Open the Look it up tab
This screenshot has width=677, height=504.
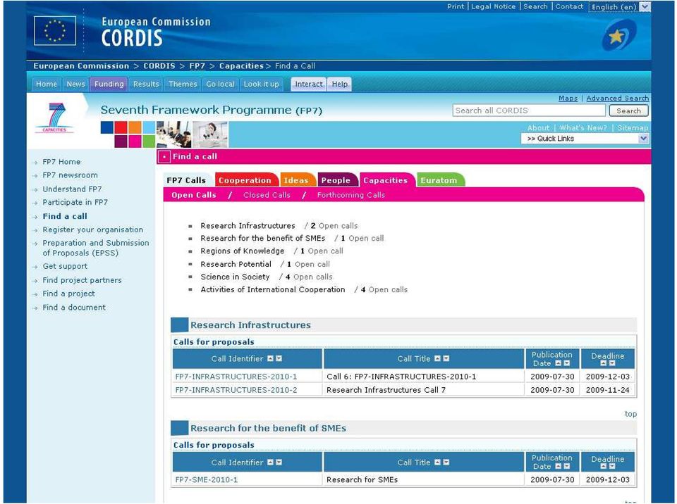[262, 84]
